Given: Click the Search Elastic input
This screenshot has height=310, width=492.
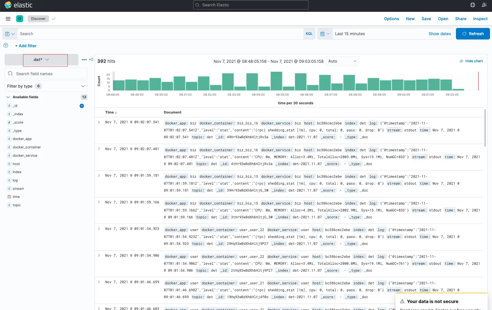Looking at the screenshot, I should [251, 5].
